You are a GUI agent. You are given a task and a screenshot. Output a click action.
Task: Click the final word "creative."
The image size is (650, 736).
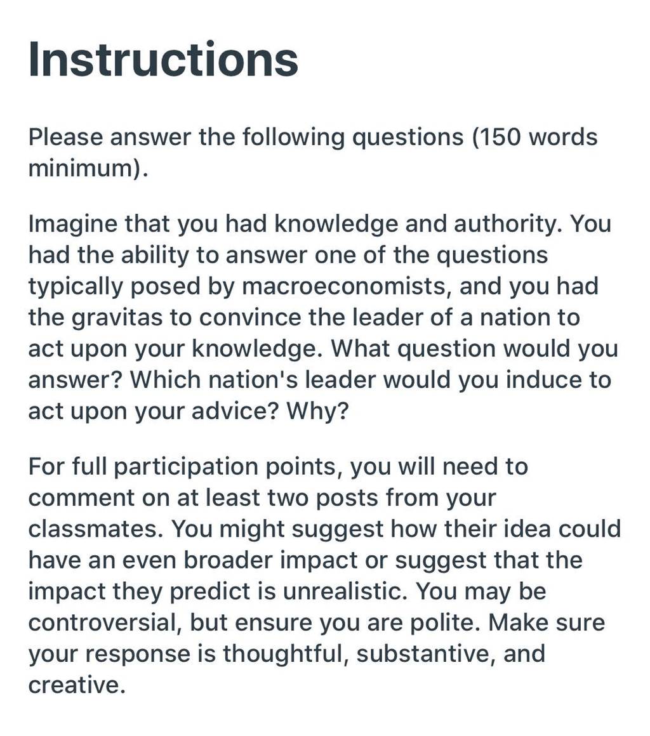[77, 685]
